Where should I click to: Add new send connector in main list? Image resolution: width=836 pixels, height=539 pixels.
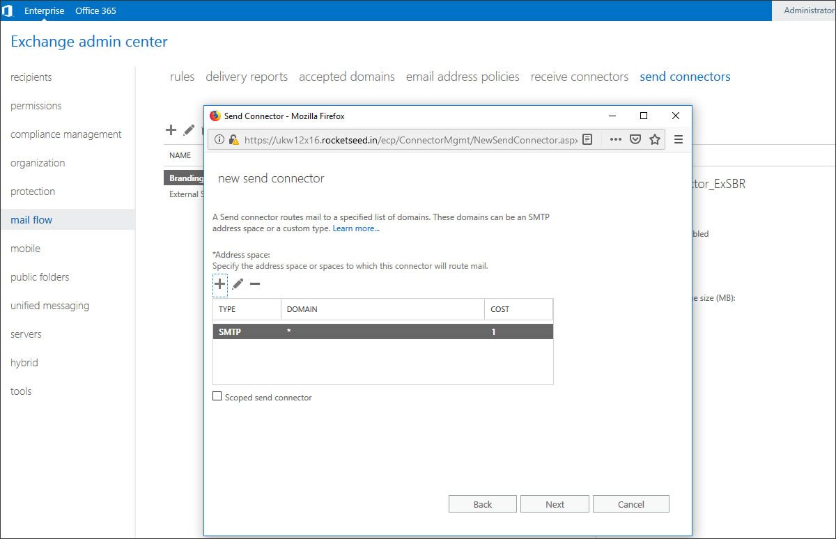171,130
